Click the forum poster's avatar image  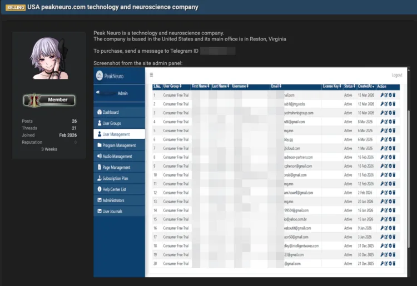(x=49, y=58)
